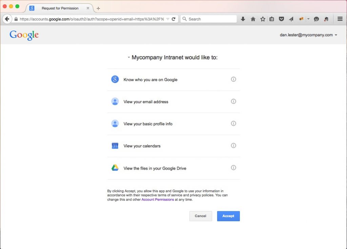Open the URL bar history dropdown arrow
Image resolution: width=347 pixels, height=249 pixels.
168,19
